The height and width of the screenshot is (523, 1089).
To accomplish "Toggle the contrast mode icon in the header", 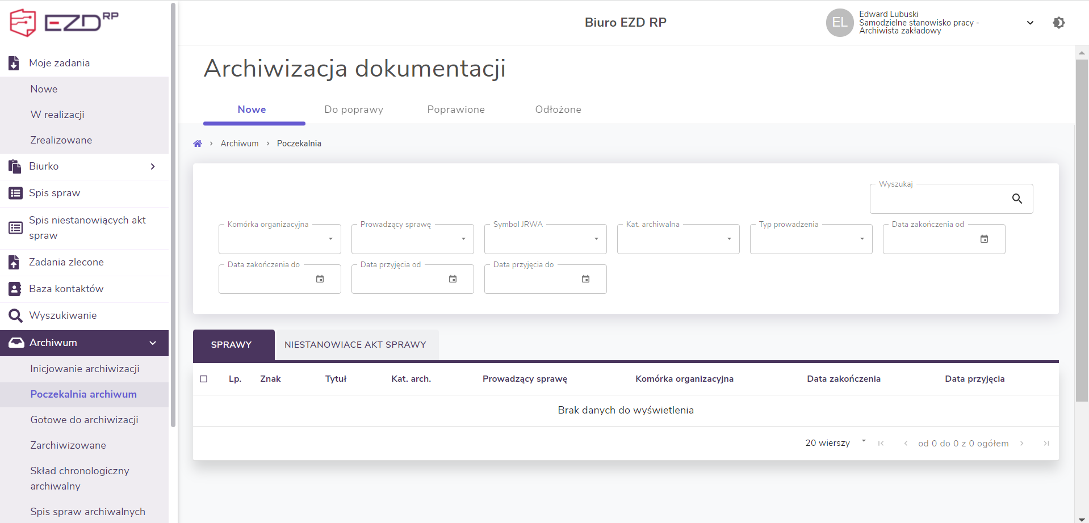I will point(1058,23).
